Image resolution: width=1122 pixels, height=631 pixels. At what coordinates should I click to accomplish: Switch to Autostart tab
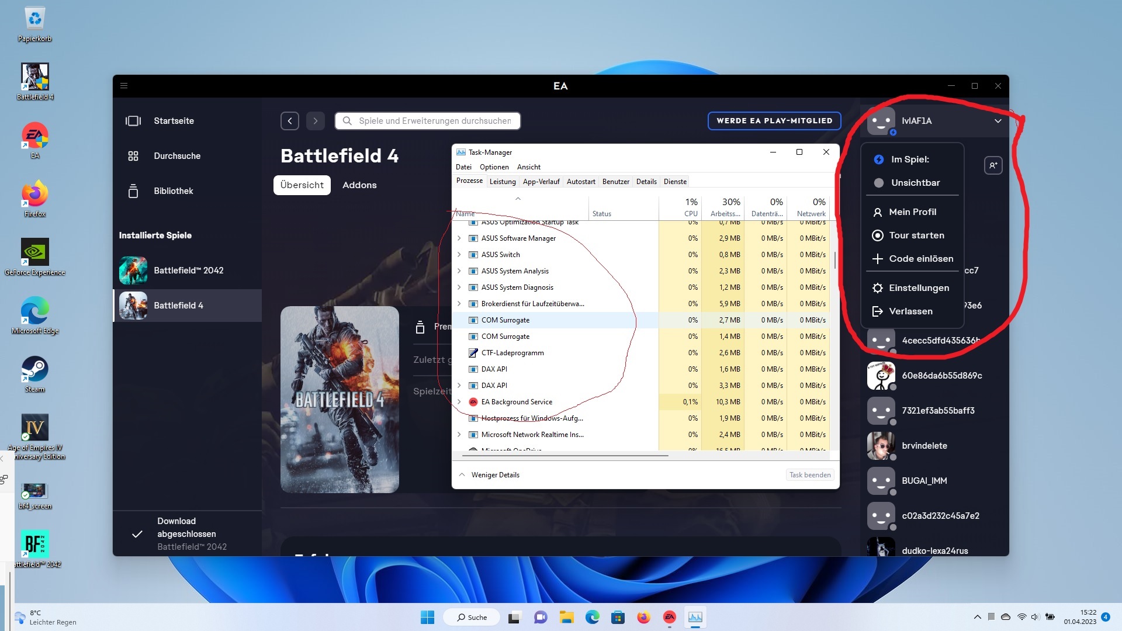tap(581, 182)
